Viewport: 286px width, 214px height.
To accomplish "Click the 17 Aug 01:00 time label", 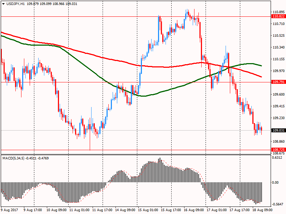I will pos(217,210).
